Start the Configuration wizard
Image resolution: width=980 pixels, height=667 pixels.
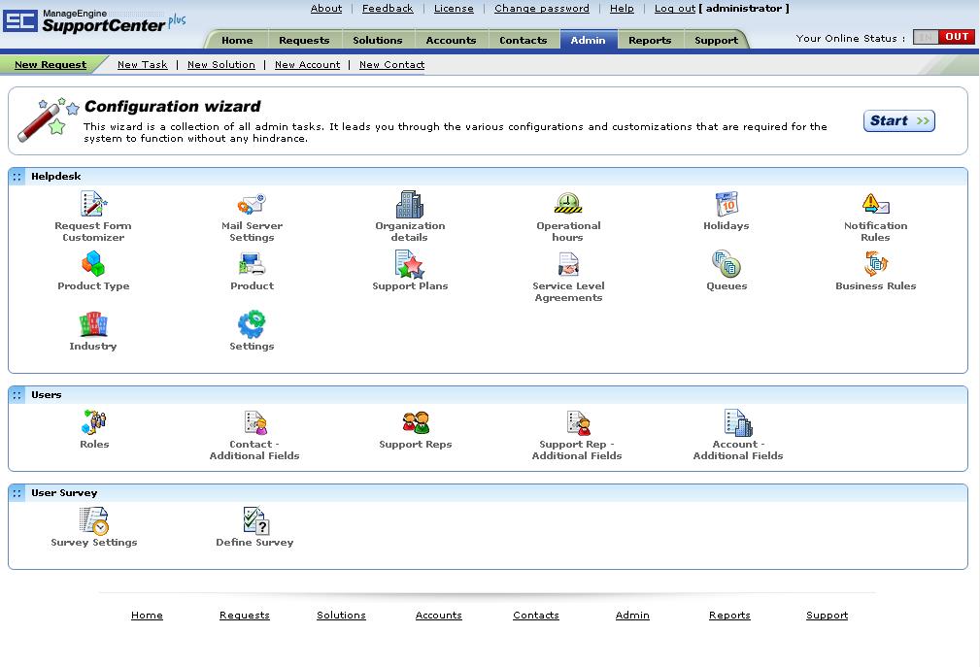tap(898, 120)
